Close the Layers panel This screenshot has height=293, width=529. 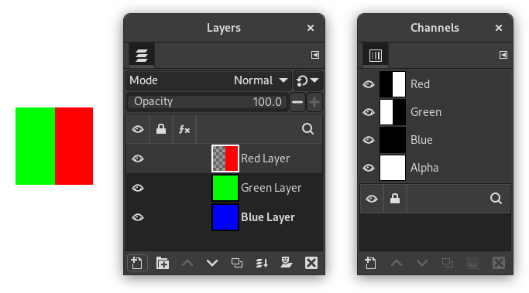tap(311, 28)
